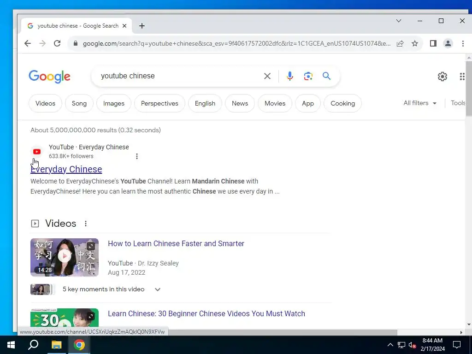Select the News filter chip
Image resolution: width=472 pixels, height=354 pixels.
[x=240, y=103]
